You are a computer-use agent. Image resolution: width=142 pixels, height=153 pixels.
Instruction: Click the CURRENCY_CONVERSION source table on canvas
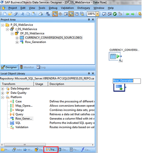(115, 56)
